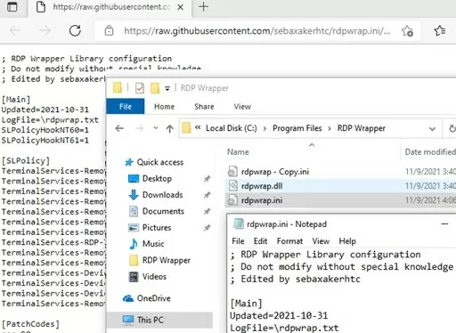
Task: Select Downloads in Quick access
Action: click(x=162, y=195)
